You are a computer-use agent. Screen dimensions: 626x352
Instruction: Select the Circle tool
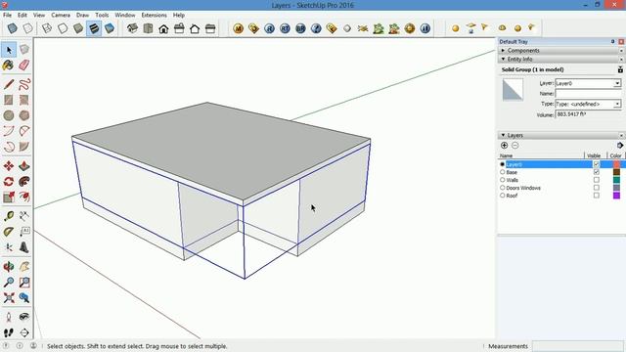coord(9,115)
